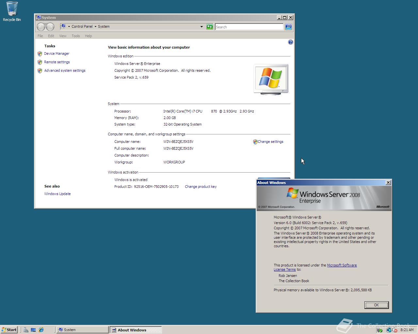Click the 'Windows is activated' text
The width and height of the screenshot is (418, 334).
point(131,180)
